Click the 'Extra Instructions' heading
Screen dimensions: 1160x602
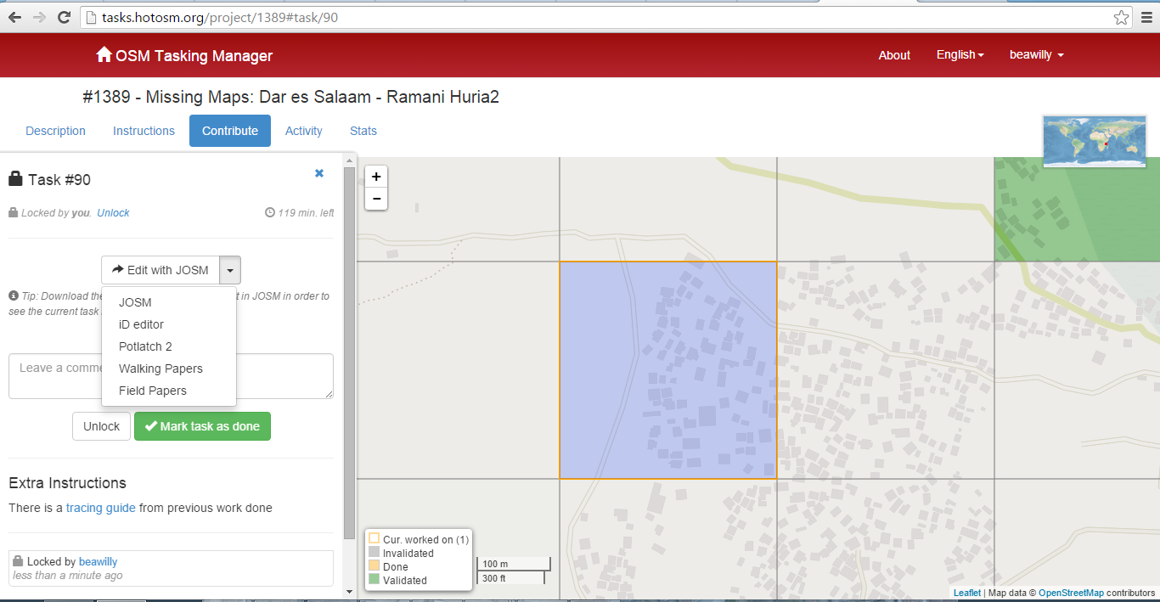point(67,483)
